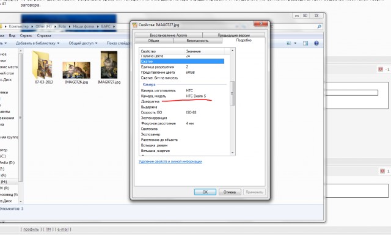This screenshot has width=391, height=235.
Task: Open the 07-03-2013 folder icon
Action: (x=43, y=65)
